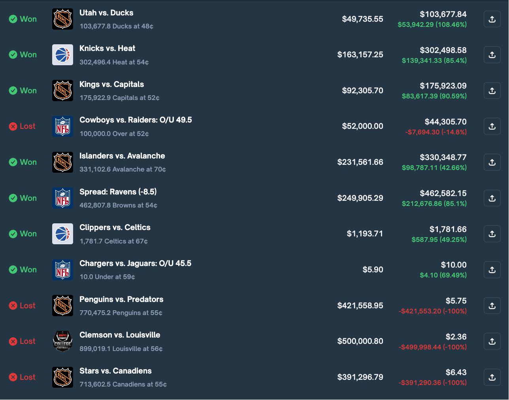The image size is (509, 400).
Task: Click the NBA logo next to Knicks vs. Heat
Action: (x=62, y=55)
